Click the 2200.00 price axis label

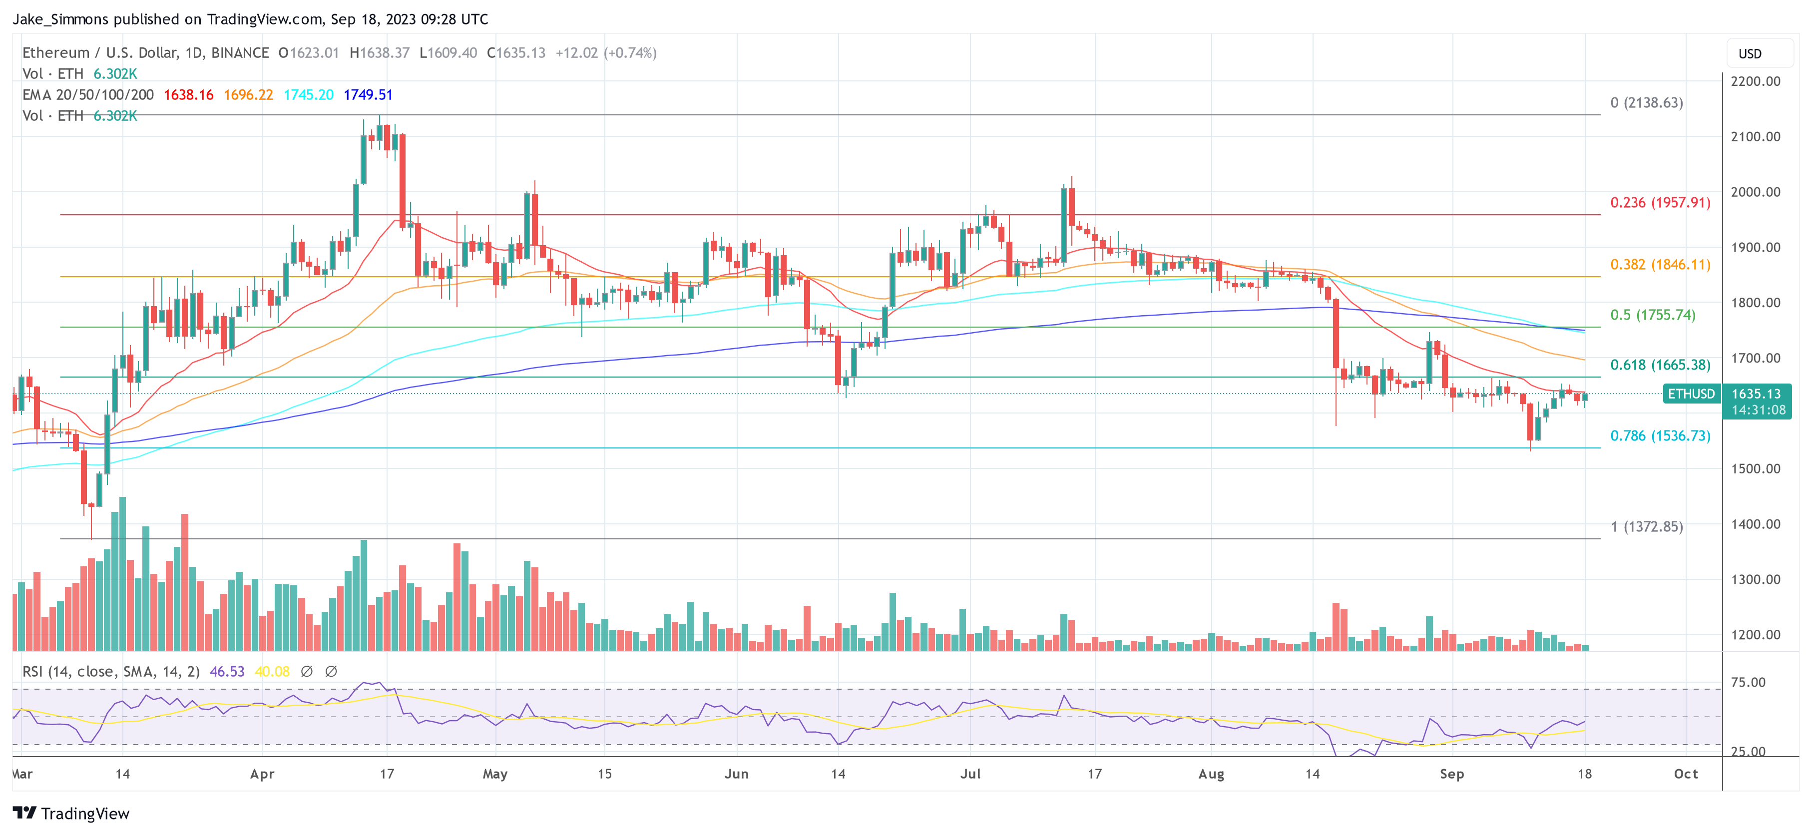pyautogui.click(x=1756, y=81)
